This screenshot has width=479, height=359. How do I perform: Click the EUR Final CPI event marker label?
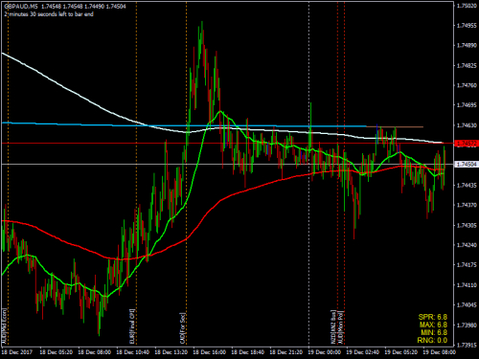pos(132,326)
